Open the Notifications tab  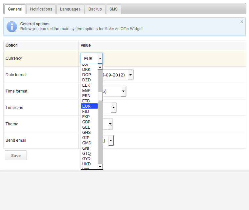tap(41, 9)
